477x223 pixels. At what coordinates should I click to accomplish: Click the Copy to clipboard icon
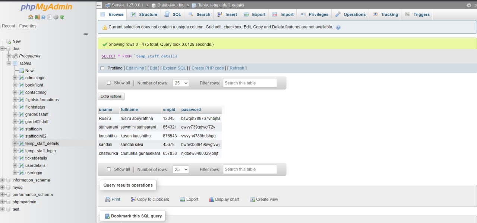[x=133, y=200]
